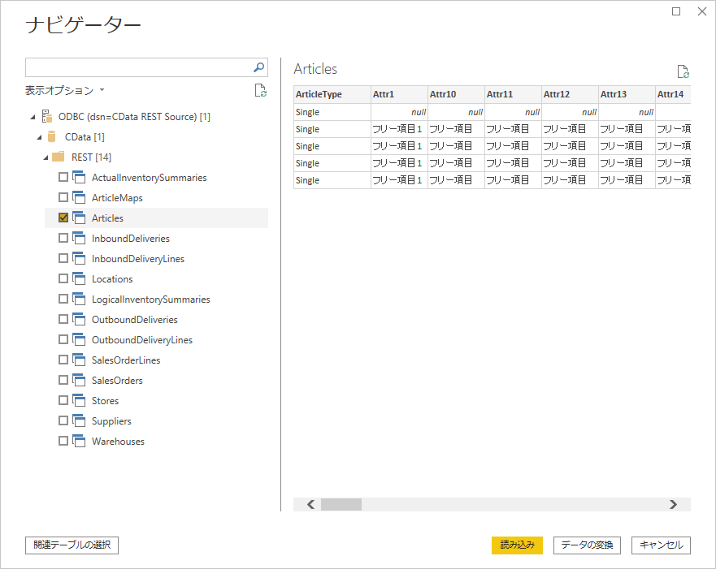Select the SalesOrderLines checkbox
The image size is (716, 569).
(63, 360)
